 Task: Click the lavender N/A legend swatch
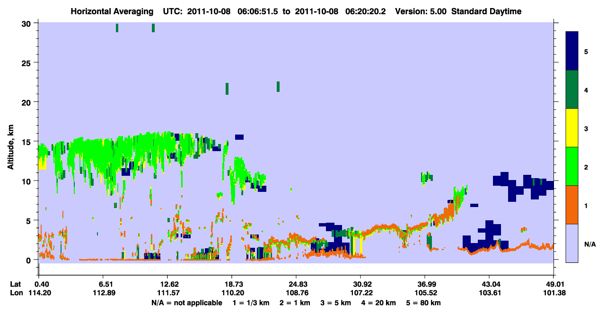pos(572,243)
